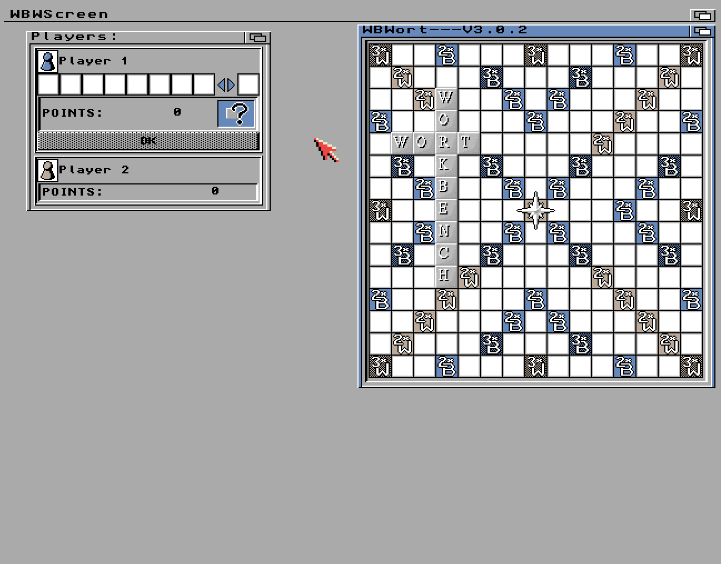The width and height of the screenshot is (721, 564).
Task: Click the gray Player 2 pawn icon
Action: [47, 170]
